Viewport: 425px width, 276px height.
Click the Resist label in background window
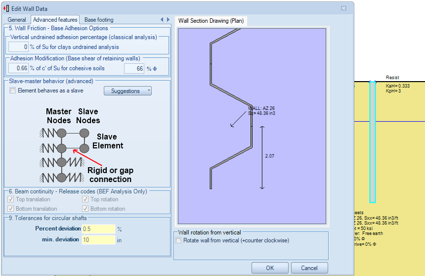(x=392, y=78)
